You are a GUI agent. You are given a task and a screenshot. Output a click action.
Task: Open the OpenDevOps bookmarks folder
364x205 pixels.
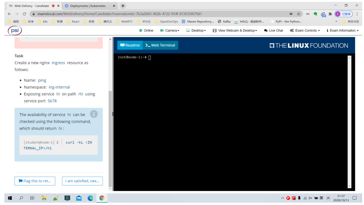[166, 21]
